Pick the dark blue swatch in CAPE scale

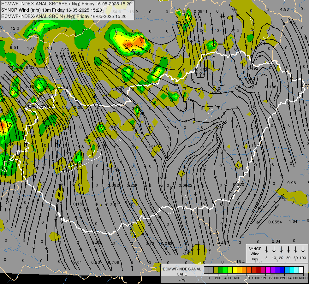[x=282, y=270]
